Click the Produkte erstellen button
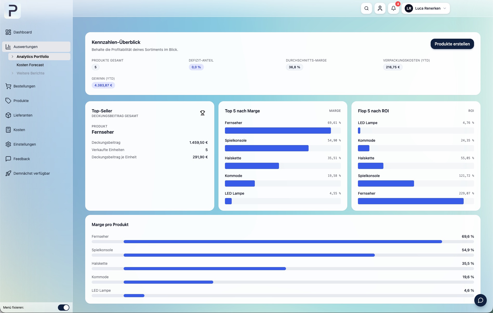493x313 pixels. [x=452, y=44]
